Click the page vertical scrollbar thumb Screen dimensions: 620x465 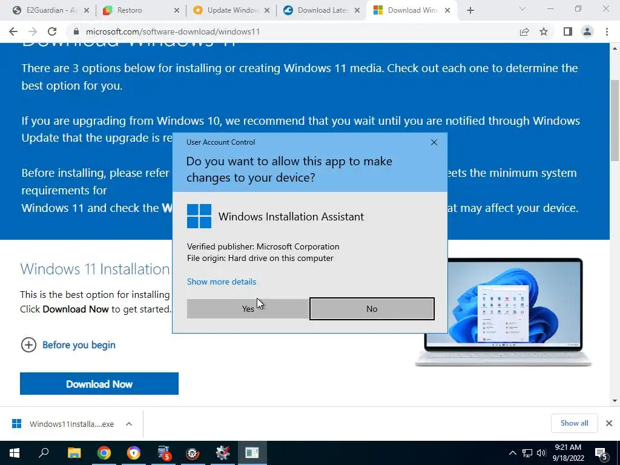tap(615, 120)
